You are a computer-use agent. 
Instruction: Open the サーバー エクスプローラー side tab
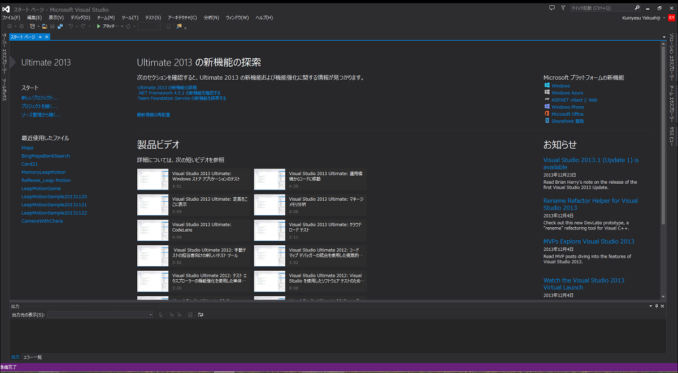click(5, 54)
